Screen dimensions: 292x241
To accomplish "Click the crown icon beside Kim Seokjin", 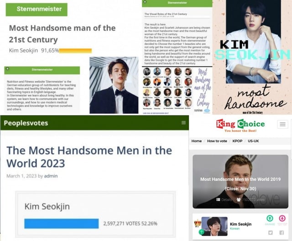I will pos(197,223).
